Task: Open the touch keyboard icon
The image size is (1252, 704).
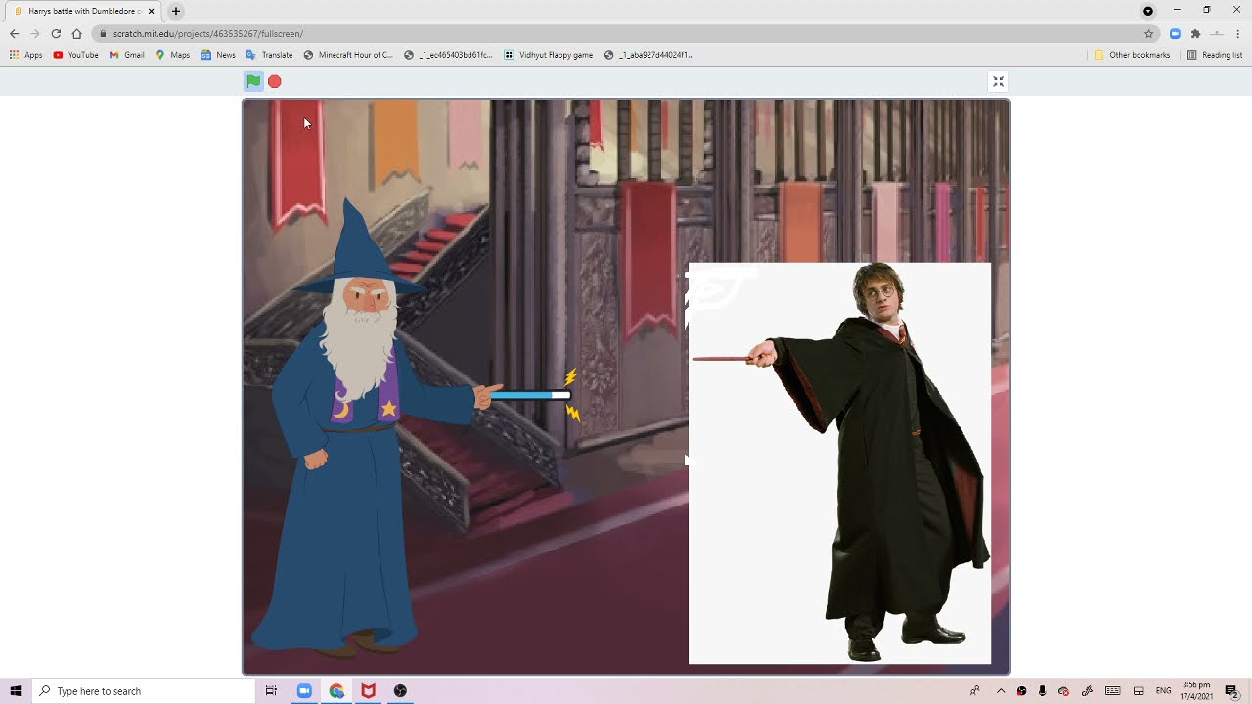Action: coord(1112,691)
